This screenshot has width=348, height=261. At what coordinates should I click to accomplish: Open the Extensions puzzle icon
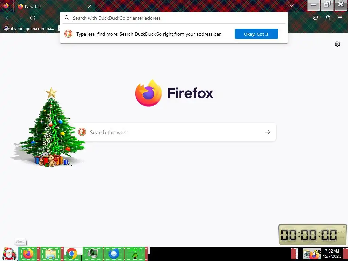[328, 18]
